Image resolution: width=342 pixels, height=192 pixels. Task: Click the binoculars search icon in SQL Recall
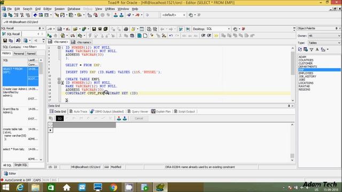coord(18,41)
